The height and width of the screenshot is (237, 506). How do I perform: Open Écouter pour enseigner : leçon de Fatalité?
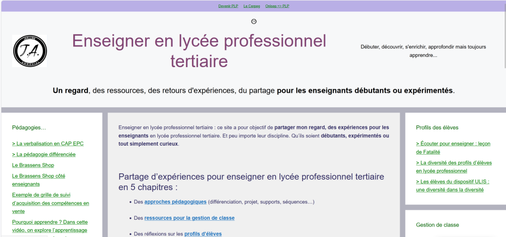pyautogui.click(x=453, y=148)
